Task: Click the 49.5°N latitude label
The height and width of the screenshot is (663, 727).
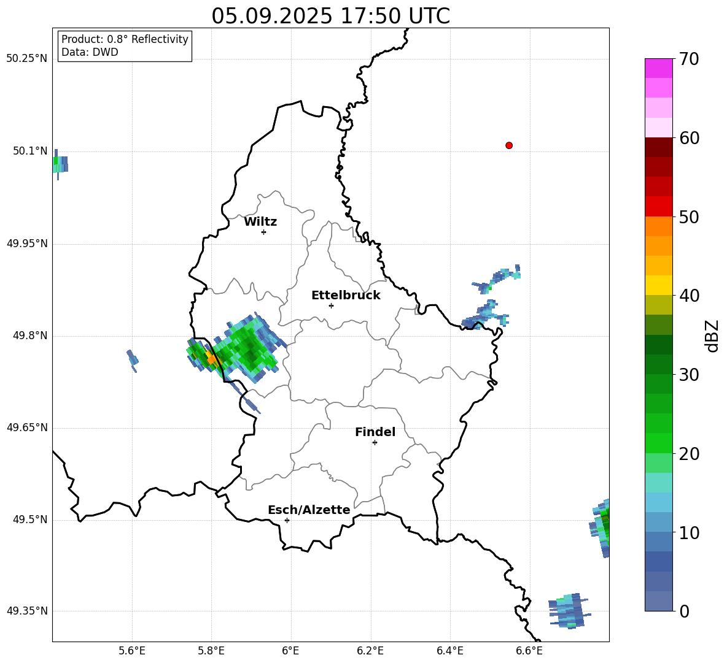Action: click(29, 519)
